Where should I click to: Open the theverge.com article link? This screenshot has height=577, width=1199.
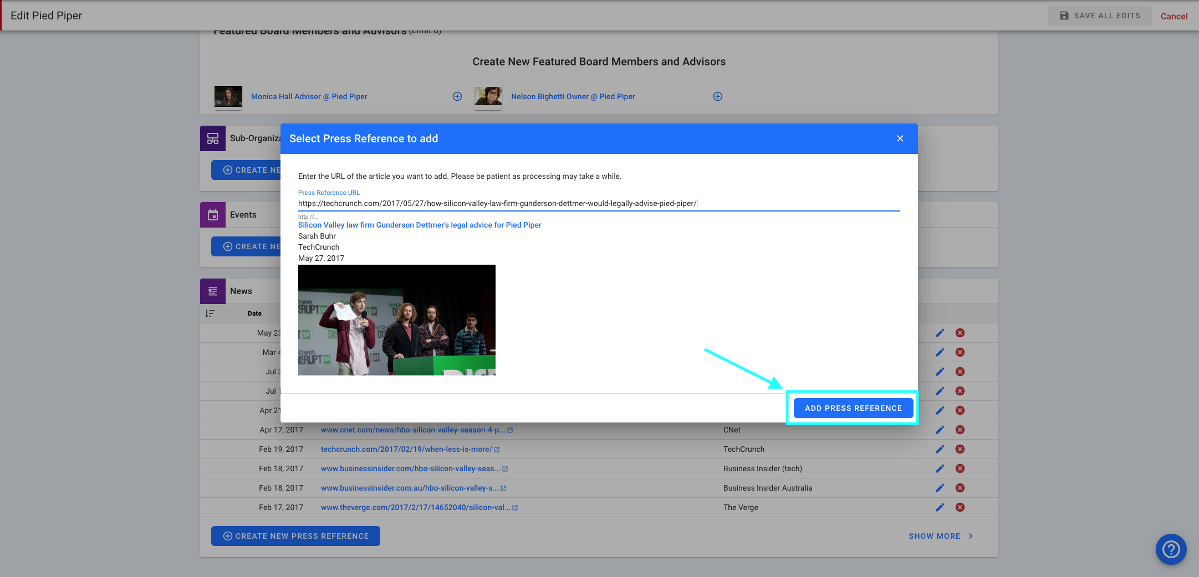[x=419, y=507]
